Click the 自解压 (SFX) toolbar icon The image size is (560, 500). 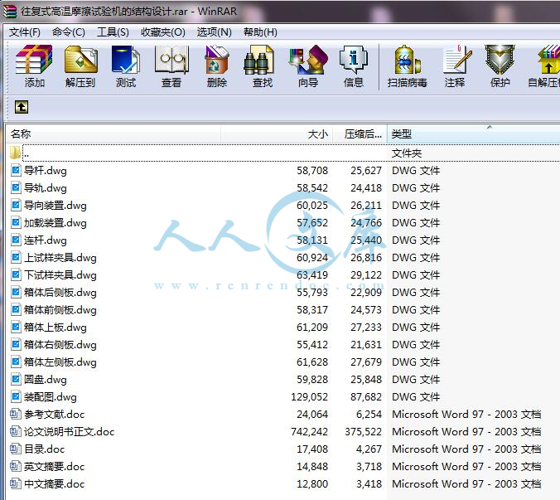(x=546, y=66)
